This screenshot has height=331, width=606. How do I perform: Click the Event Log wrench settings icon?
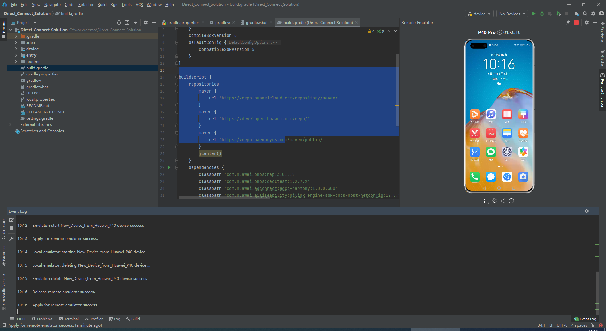coord(12,239)
